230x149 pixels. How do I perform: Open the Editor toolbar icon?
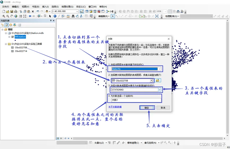point(82,11)
